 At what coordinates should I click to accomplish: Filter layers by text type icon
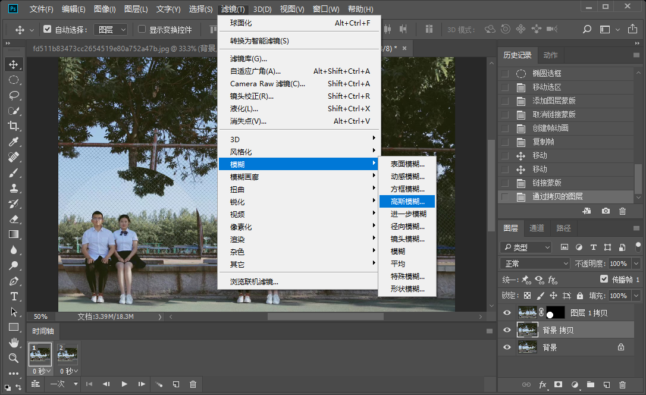593,247
